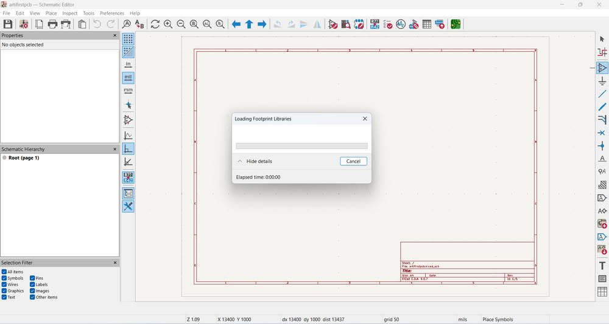The image size is (609, 324).
Task: Toggle the Labels filter checkbox
Action: point(33,284)
